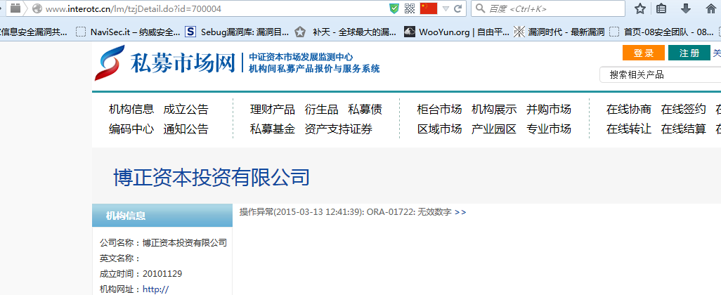Bookmark this page with the star icon
Viewport: 721px width, 295px height.
point(640,8)
